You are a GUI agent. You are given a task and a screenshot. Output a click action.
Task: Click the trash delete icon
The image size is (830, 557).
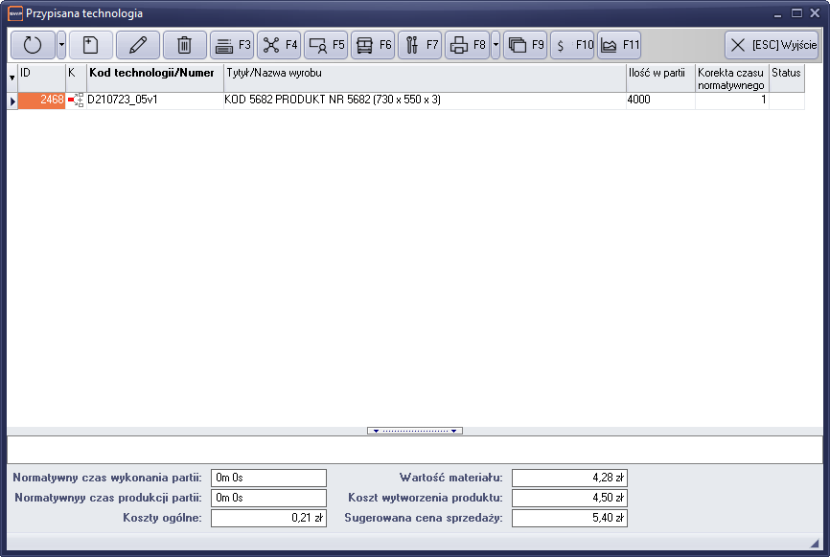click(185, 45)
